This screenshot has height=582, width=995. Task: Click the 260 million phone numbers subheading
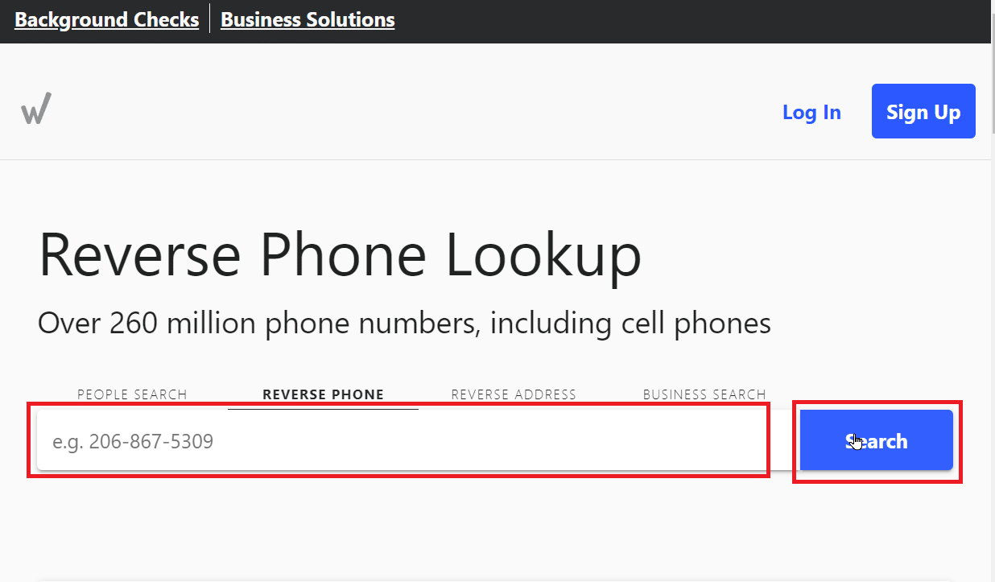pyautogui.click(x=404, y=324)
